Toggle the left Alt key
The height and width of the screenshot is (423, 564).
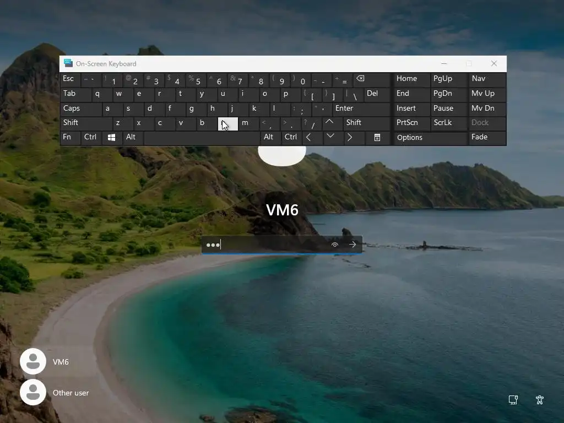[133, 138]
